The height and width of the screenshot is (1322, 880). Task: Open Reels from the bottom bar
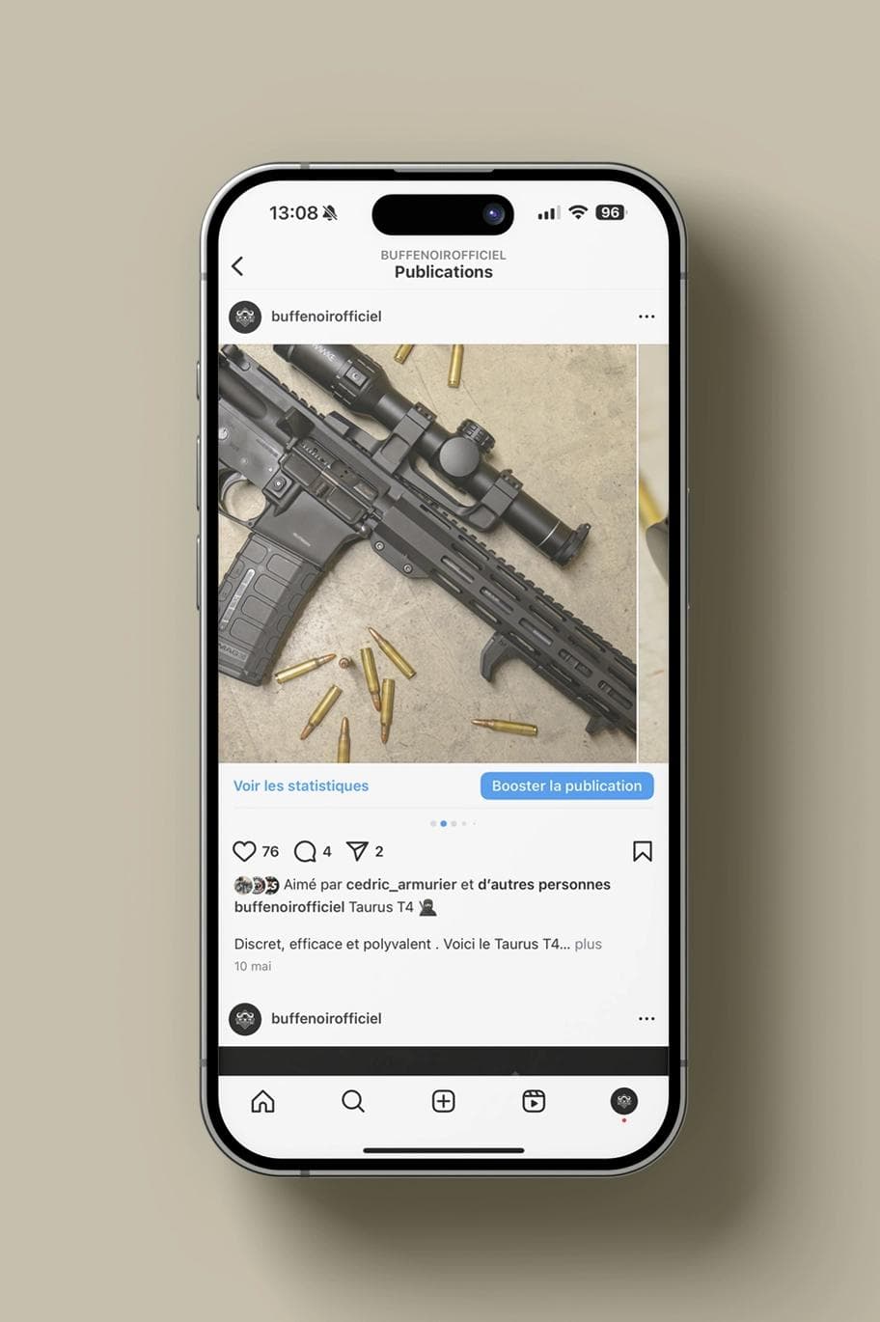click(x=534, y=1101)
